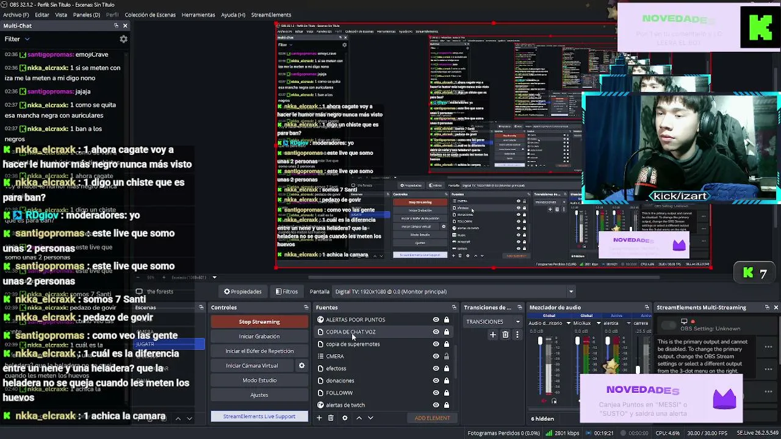Click Iniciar Grabación button
Screen dimensions: 781x439
tap(259, 337)
